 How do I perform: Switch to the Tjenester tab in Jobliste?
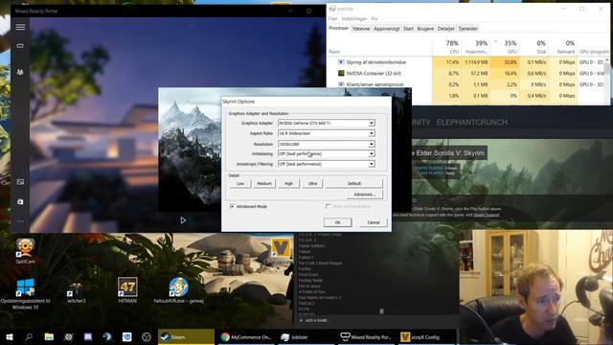click(467, 29)
